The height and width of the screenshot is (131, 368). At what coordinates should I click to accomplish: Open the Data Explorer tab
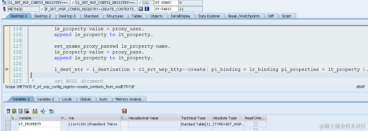209,16
